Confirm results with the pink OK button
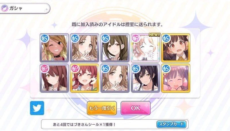Image resolution: width=230 pixels, height=131 pixels. 135,108
